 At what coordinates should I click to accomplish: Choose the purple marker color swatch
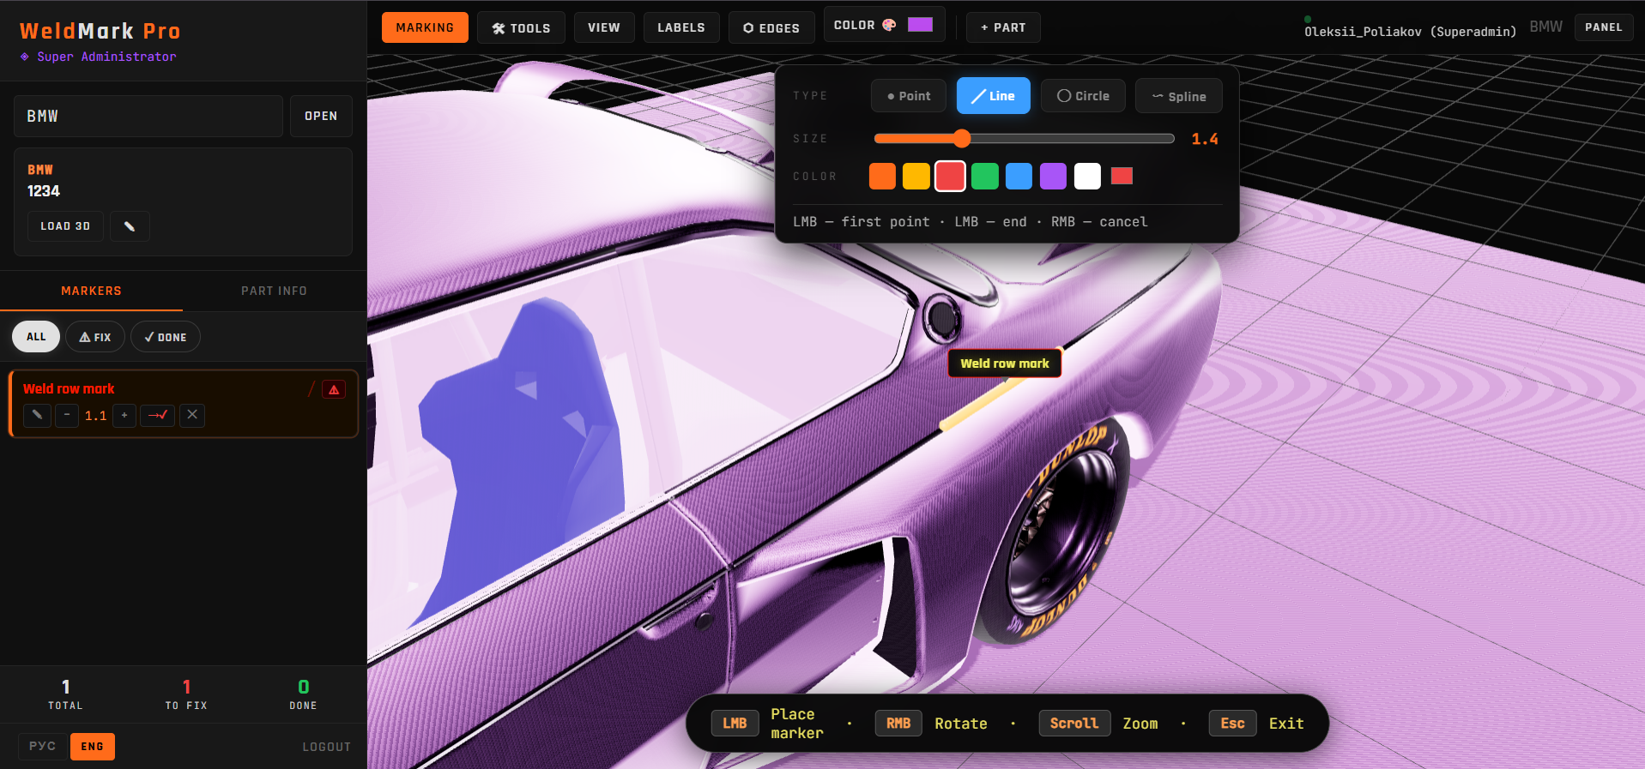pos(1053,176)
